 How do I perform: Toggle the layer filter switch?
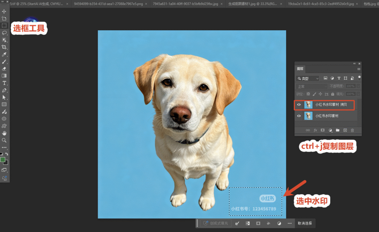point(359,78)
